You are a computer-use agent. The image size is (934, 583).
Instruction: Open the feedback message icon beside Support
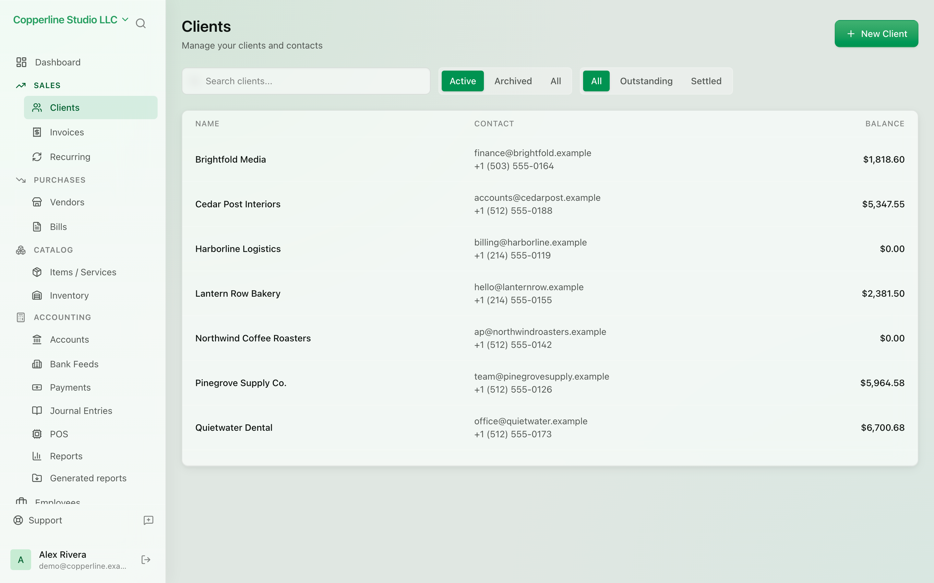coord(149,520)
